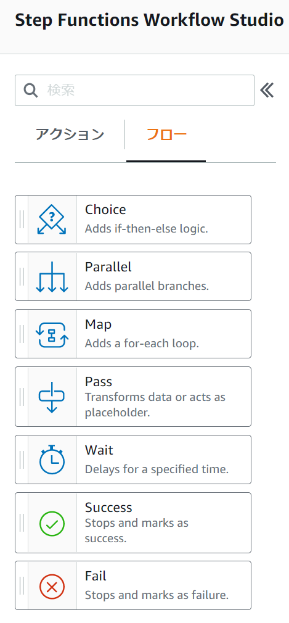Select the Pass state icon

[x=52, y=397]
